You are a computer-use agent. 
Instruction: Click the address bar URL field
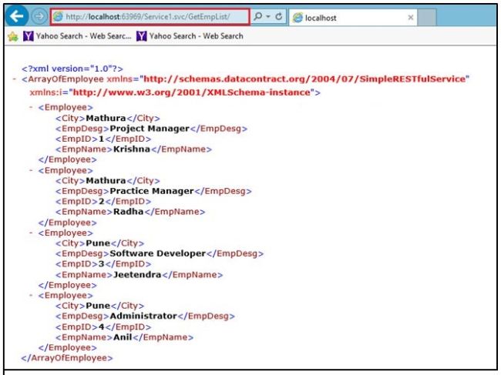point(150,17)
